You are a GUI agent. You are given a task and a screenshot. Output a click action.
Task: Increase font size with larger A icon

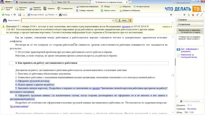pyautogui.click(x=198, y=15)
